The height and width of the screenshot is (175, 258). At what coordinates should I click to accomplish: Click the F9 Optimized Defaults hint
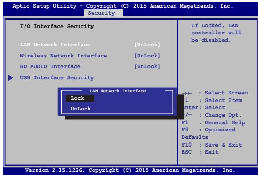(209, 134)
